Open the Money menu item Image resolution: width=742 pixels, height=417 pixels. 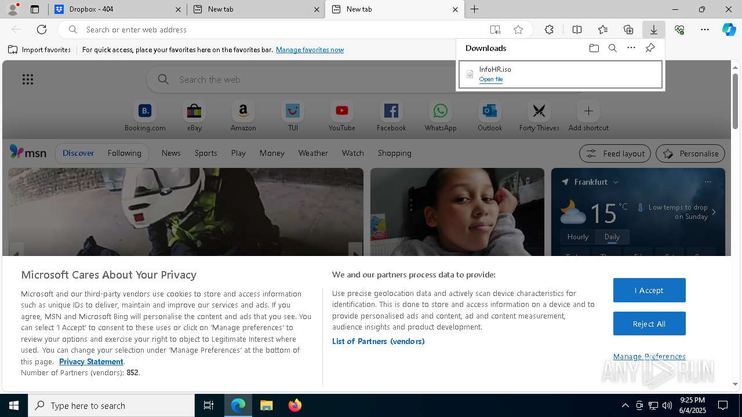[x=272, y=153]
